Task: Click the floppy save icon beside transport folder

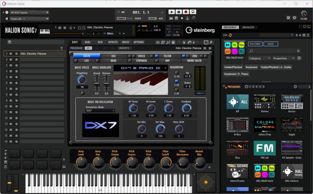Action: [176, 18]
